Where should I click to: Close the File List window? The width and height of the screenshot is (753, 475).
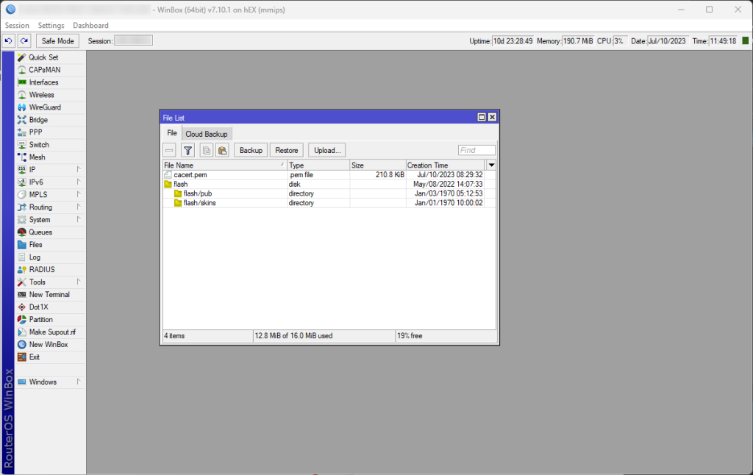pyautogui.click(x=492, y=117)
